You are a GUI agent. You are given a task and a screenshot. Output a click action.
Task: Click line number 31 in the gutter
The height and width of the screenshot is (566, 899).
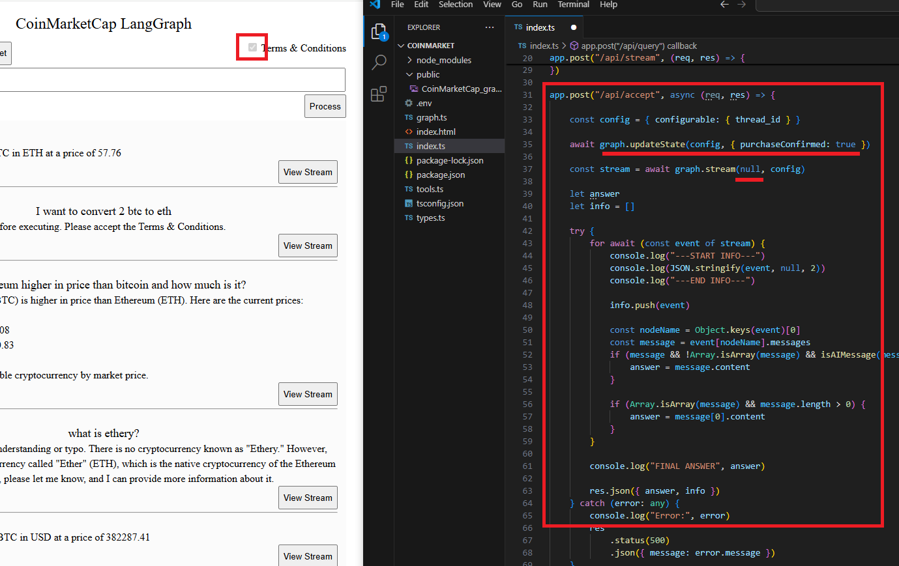pos(527,95)
